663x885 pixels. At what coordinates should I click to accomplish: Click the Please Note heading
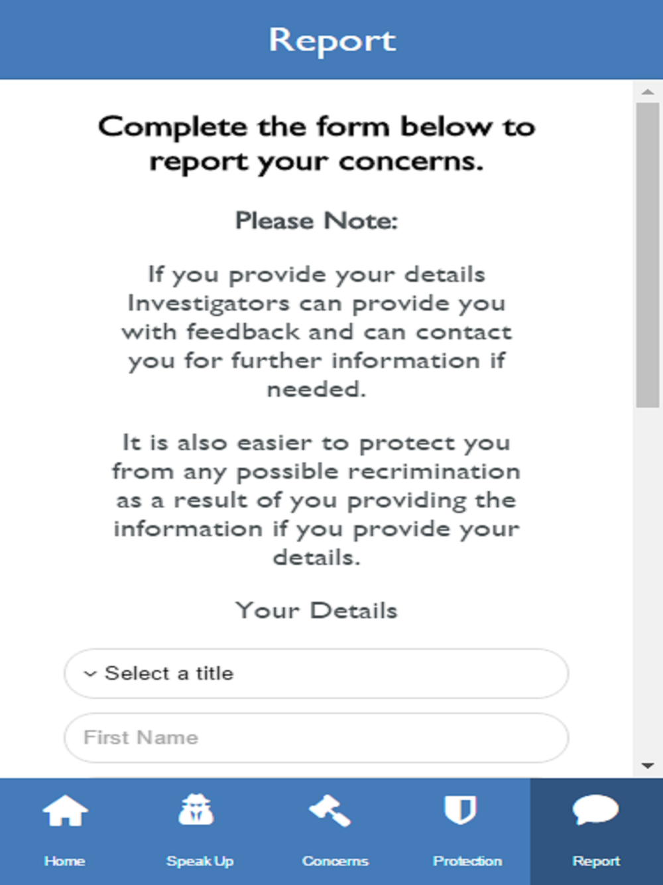(x=316, y=221)
